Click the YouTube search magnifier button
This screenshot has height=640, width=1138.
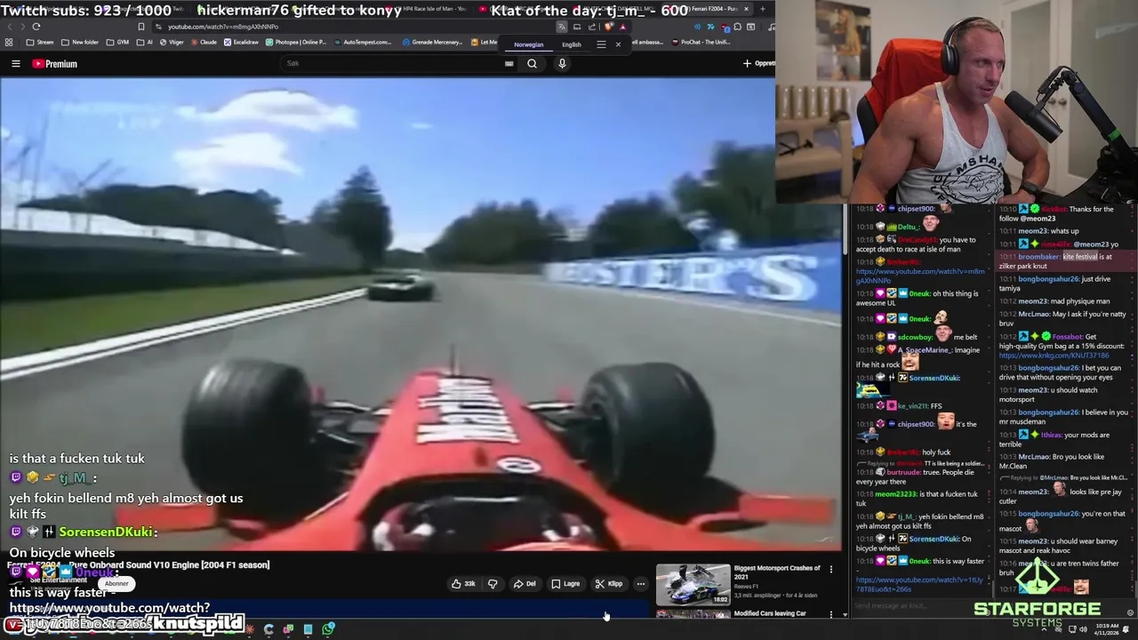point(532,64)
